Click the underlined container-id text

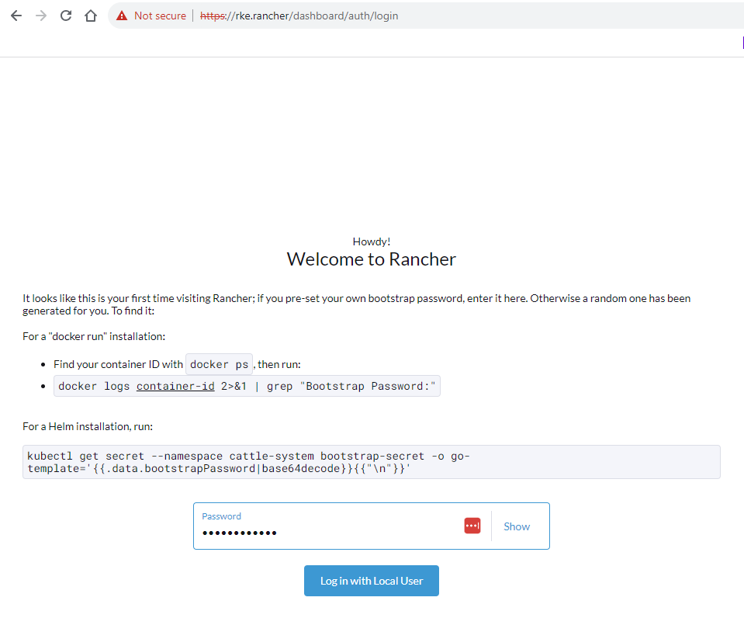pos(175,386)
